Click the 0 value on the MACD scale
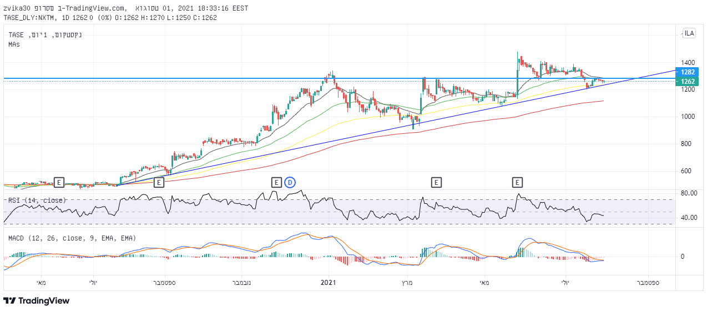707x311 pixels. [x=683, y=257]
